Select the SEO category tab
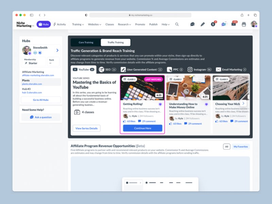This screenshot has height=204, width=272. point(107,69)
